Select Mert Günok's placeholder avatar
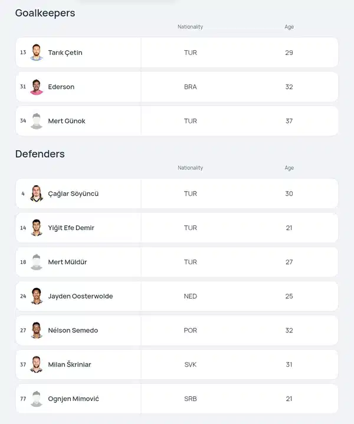Image resolution: width=354 pixels, height=424 pixels. 37,121
